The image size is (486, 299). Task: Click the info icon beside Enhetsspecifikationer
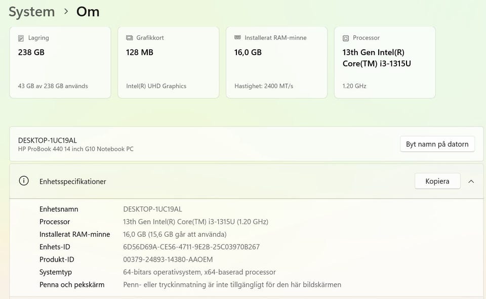(24, 181)
